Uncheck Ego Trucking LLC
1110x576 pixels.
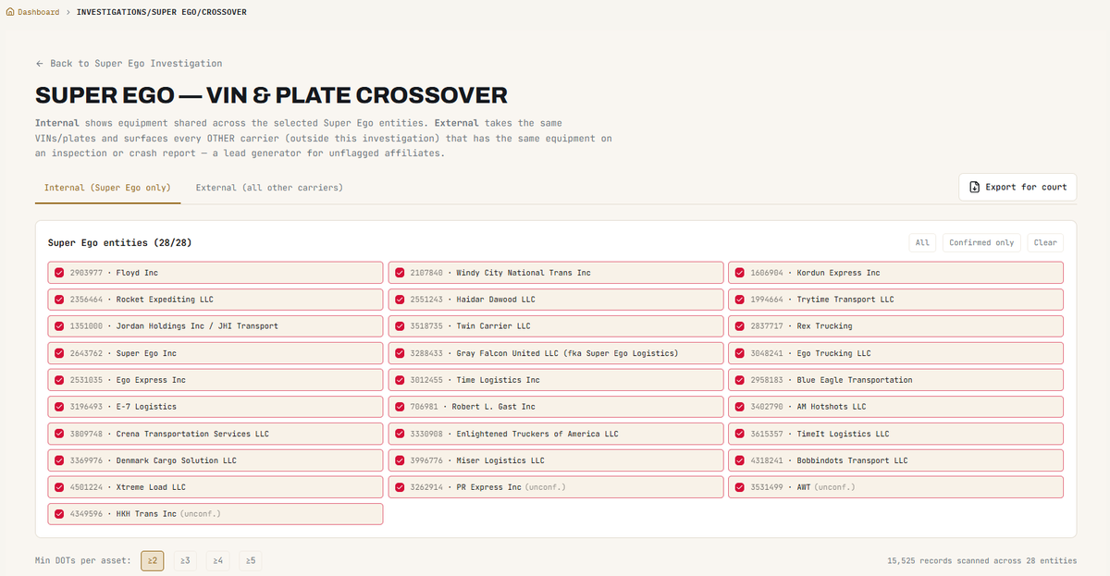pyautogui.click(x=895, y=353)
